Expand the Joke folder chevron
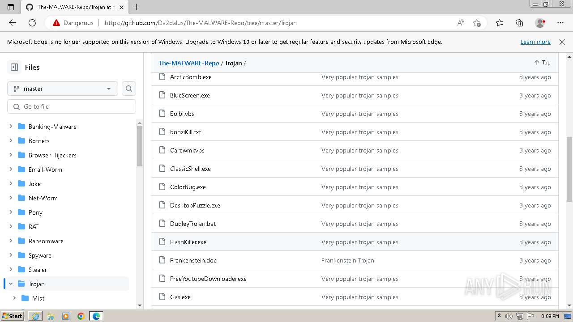Image resolution: width=573 pixels, height=322 pixels. coord(11,184)
